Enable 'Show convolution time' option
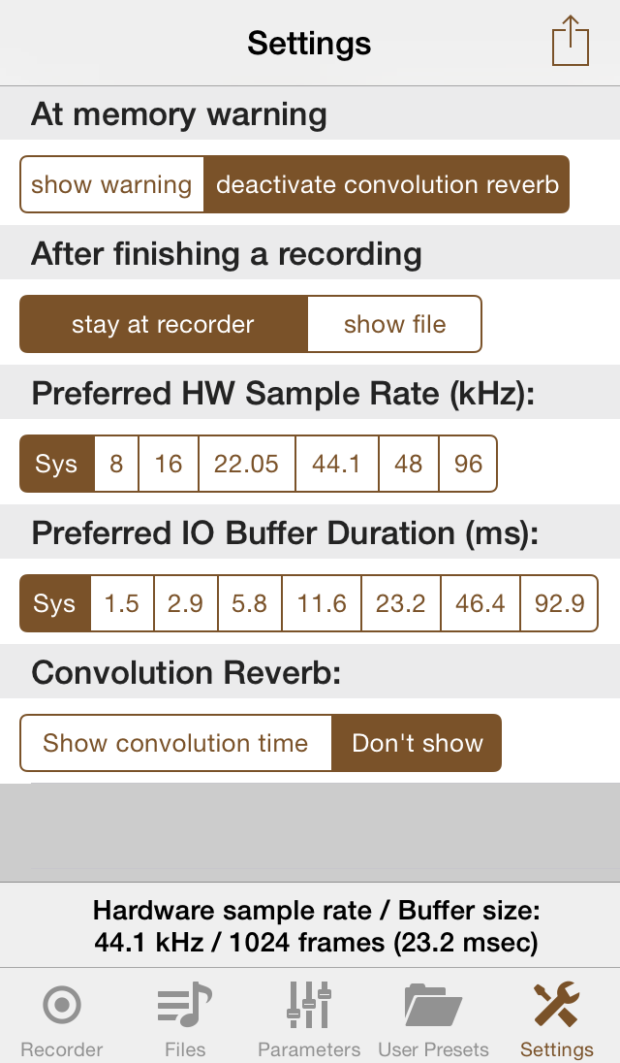This screenshot has width=620, height=1063. (175, 743)
